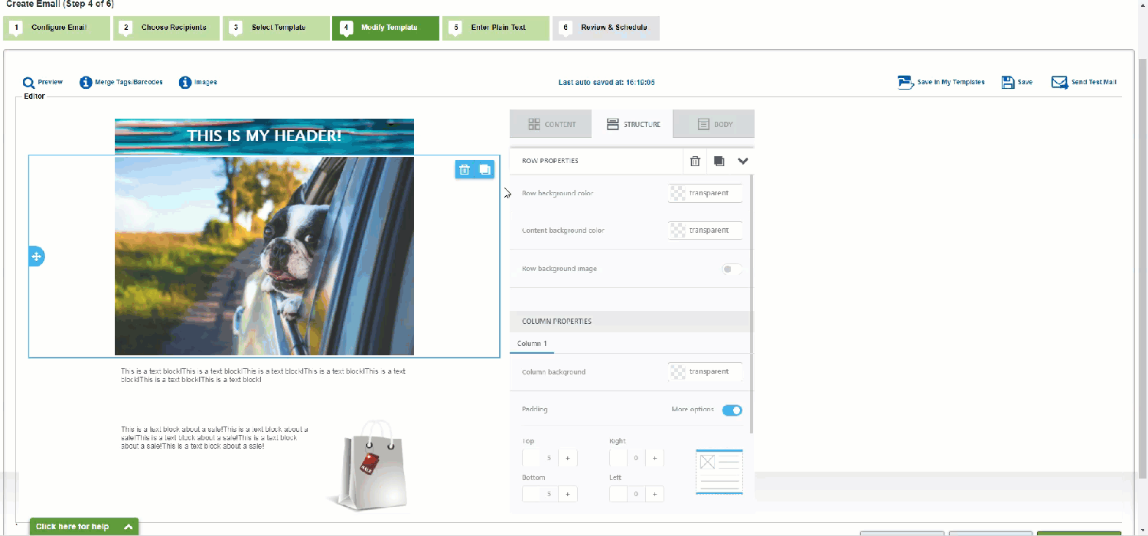Open the Body tab
Screen dimensions: 1148x536
pyautogui.click(x=714, y=124)
